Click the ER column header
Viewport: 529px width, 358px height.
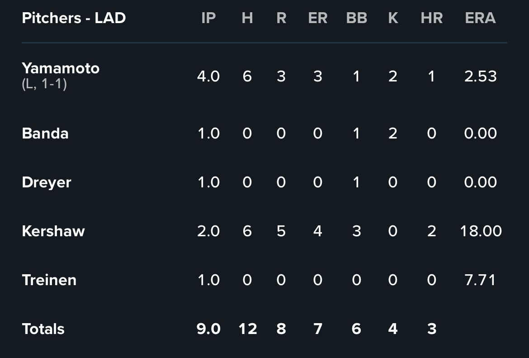coord(318,18)
